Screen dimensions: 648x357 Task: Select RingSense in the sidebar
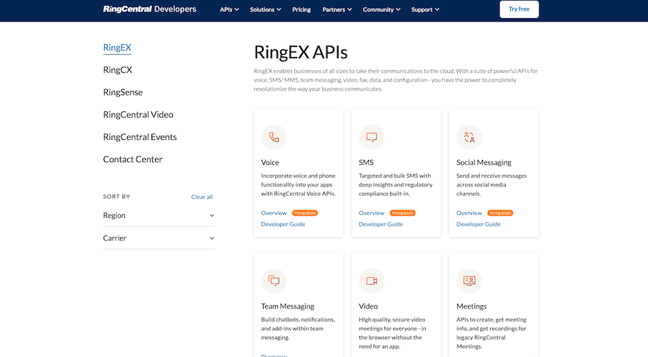123,92
